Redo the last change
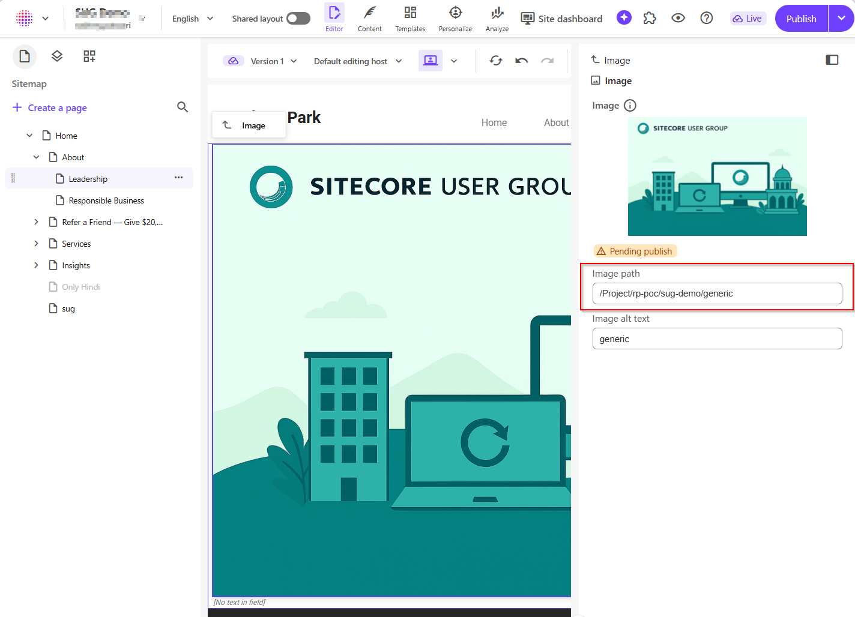Screen dimensions: 855x617 click(548, 61)
